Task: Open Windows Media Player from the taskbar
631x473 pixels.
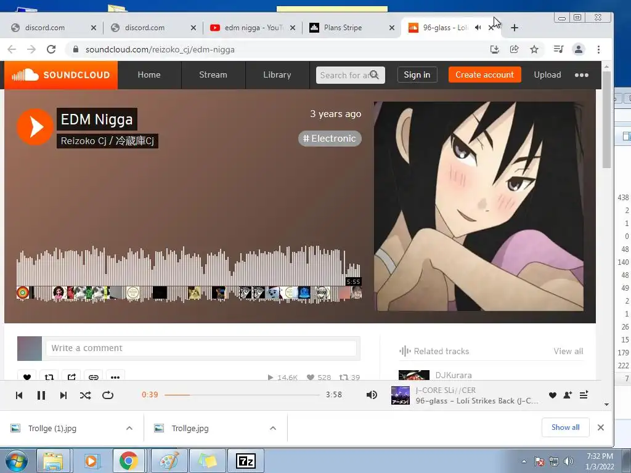Action: (x=91, y=461)
